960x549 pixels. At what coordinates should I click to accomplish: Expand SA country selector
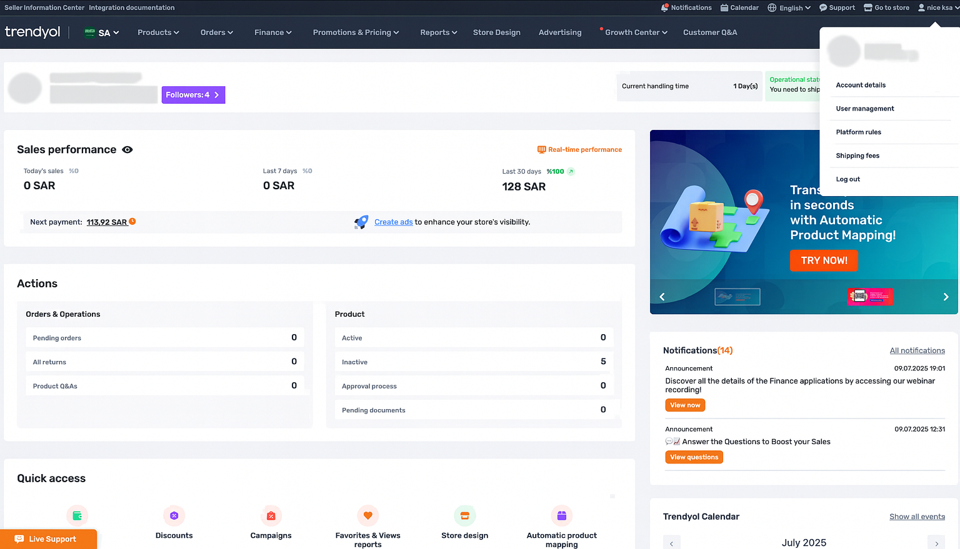101,32
